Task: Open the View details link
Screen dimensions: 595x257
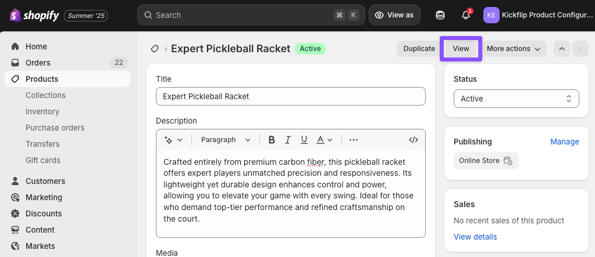Action: click(475, 237)
